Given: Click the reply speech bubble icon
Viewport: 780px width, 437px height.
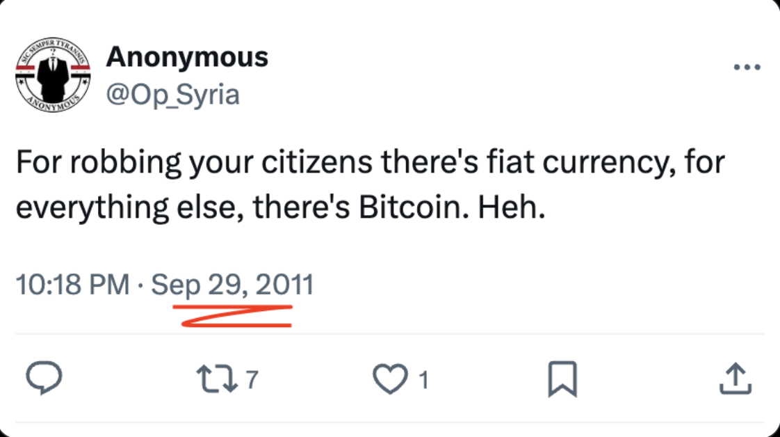Looking at the screenshot, I should 44,378.
